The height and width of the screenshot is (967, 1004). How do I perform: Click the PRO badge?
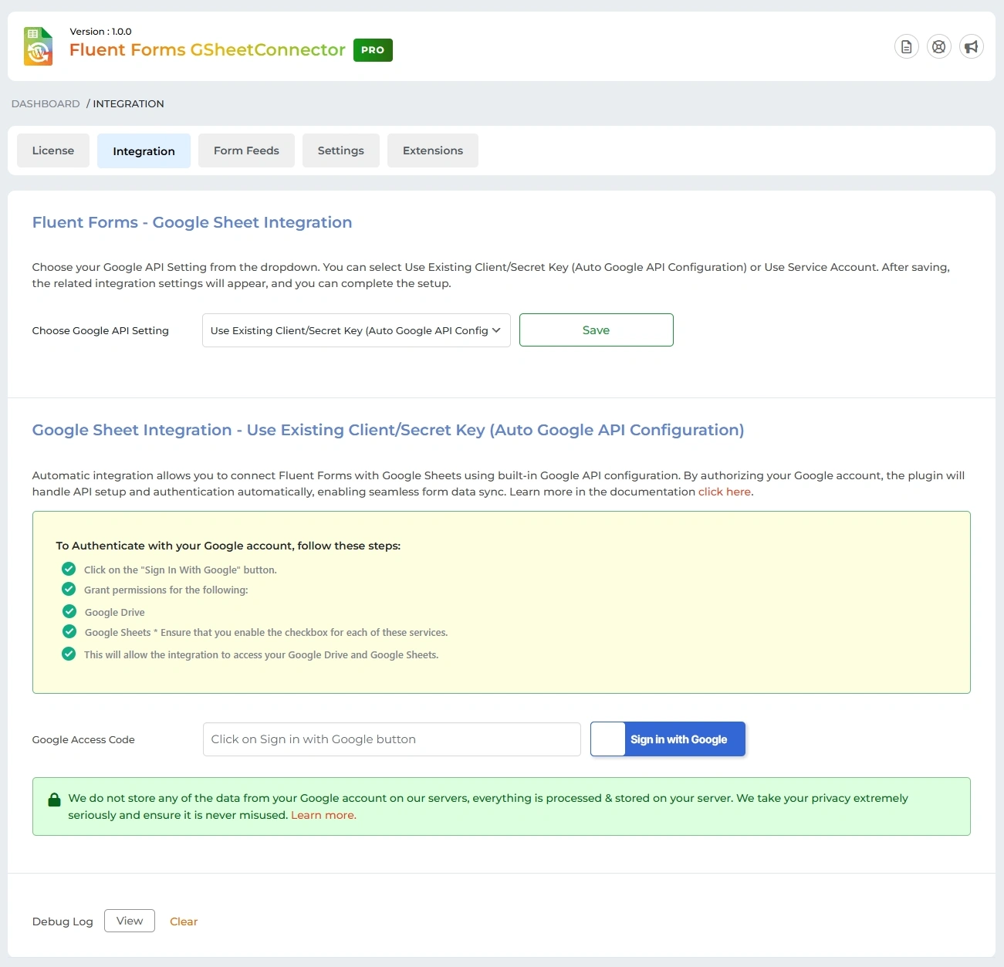pos(373,50)
